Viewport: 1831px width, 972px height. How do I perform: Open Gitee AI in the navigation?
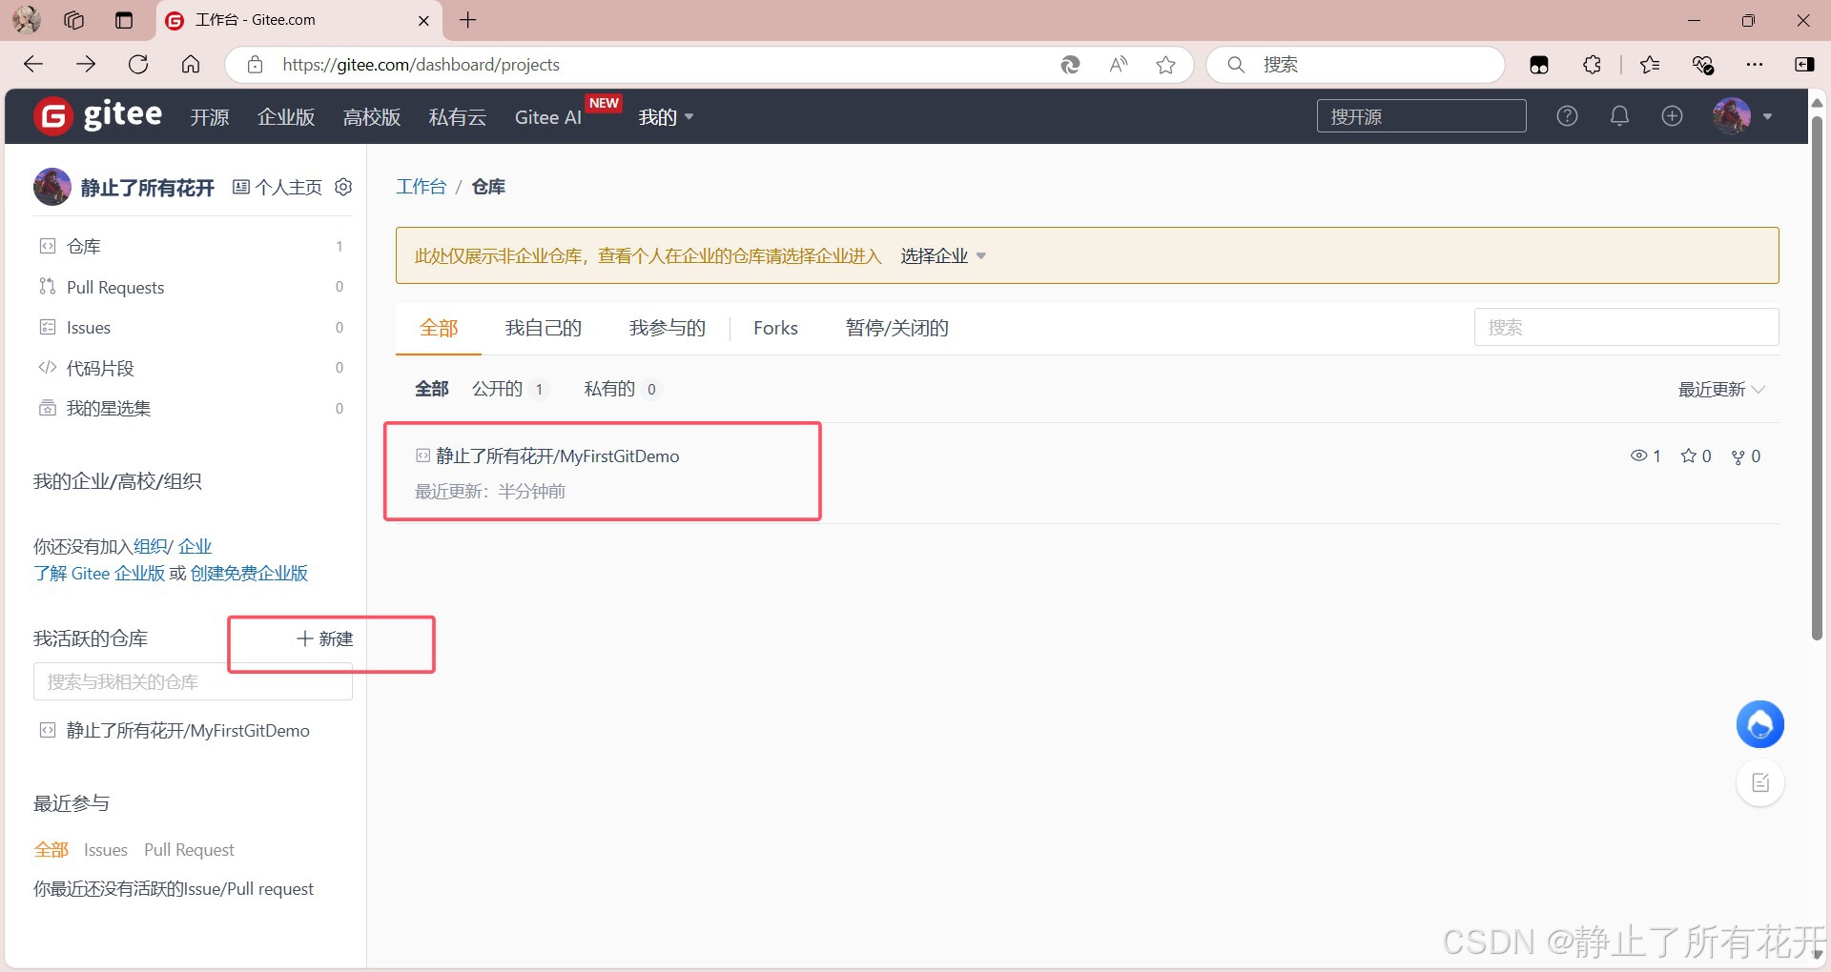(x=548, y=116)
